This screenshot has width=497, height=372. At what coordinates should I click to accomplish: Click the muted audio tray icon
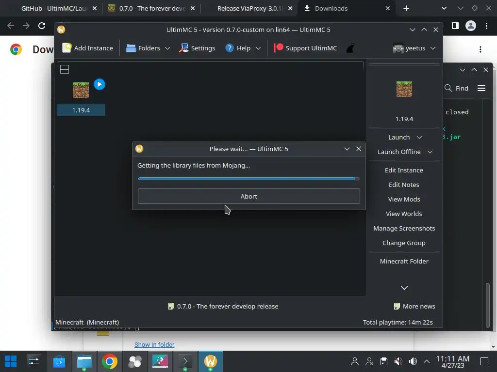pyautogui.click(x=398, y=361)
